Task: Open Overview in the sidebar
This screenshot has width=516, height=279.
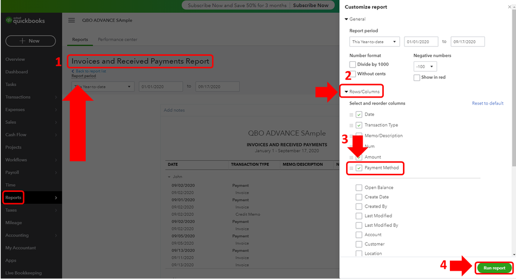Action: [15, 59]
